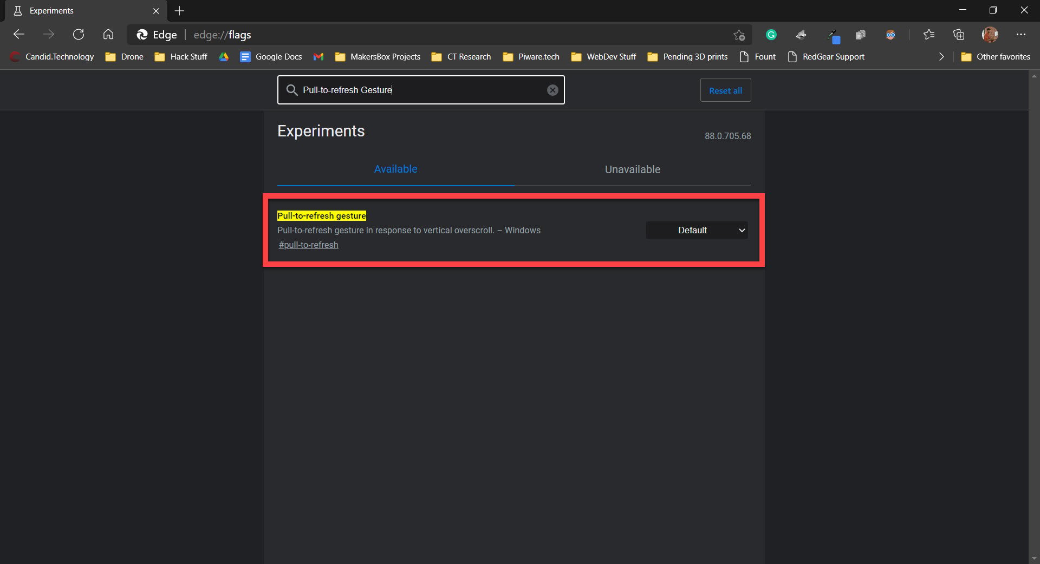
Task: Click the version number 88.0.705.68
Action: [x=727, y=136]
